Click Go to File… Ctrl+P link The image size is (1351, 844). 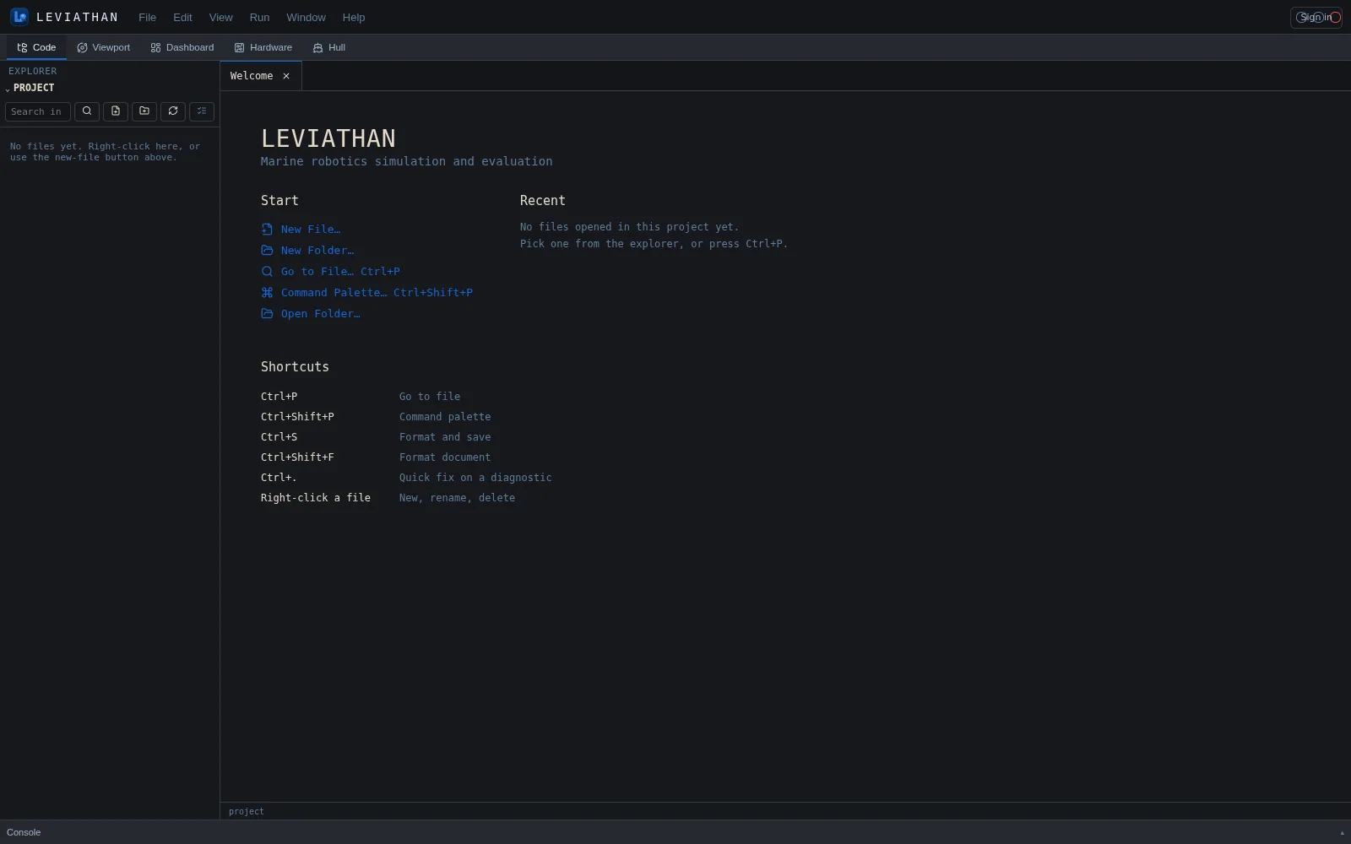(331, 271)
